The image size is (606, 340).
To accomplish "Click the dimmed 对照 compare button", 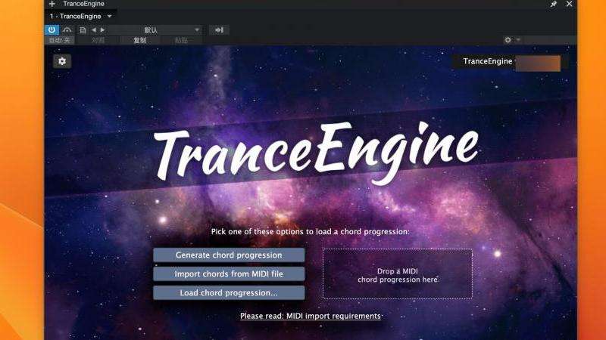I will 98,40.
